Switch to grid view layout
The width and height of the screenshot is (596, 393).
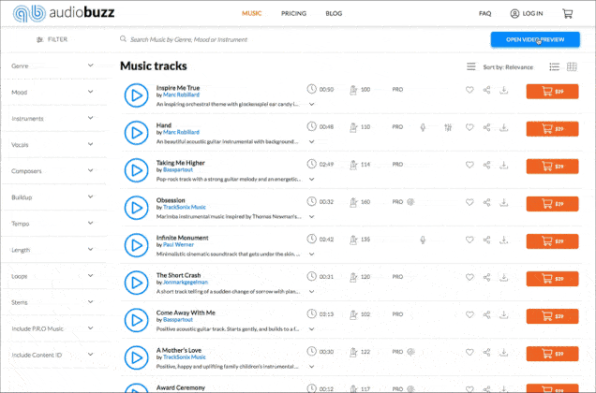click(x=572, y=66)
